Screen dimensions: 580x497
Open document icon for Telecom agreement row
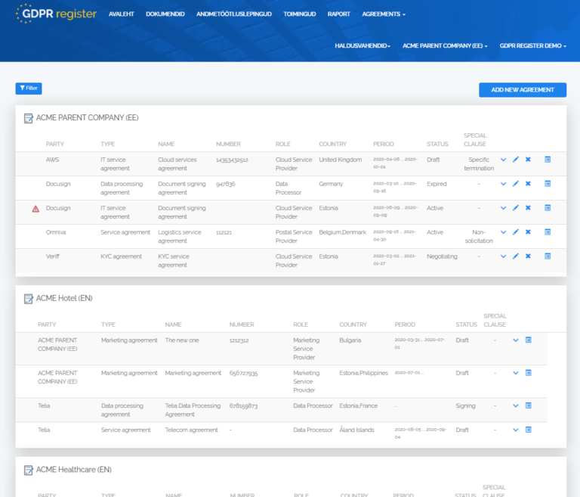529,430
